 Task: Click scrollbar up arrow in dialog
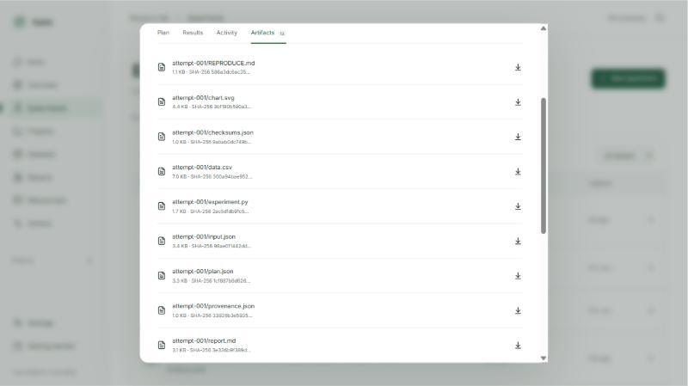click(544, 28)
